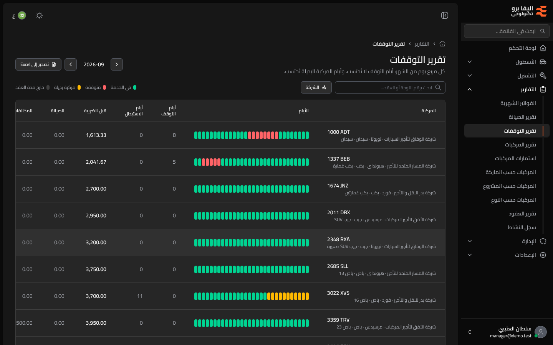553x345 pixels.
Task: Click the لوحة التحكم home icon
Action: tap(543, 48)
